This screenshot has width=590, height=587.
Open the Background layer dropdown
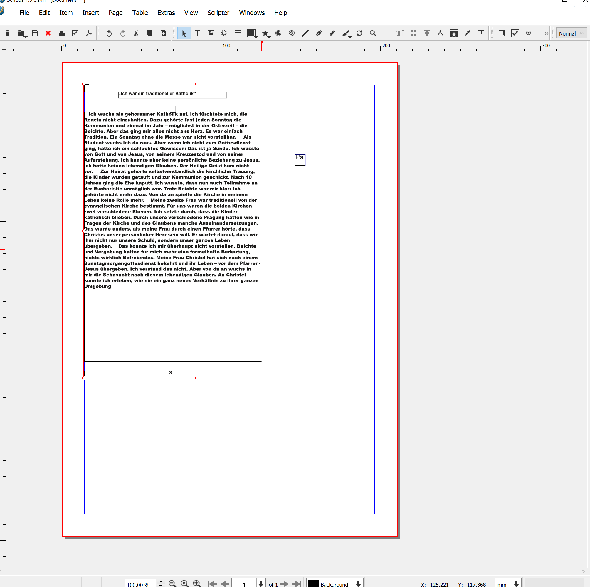click(x=358, y=584)
